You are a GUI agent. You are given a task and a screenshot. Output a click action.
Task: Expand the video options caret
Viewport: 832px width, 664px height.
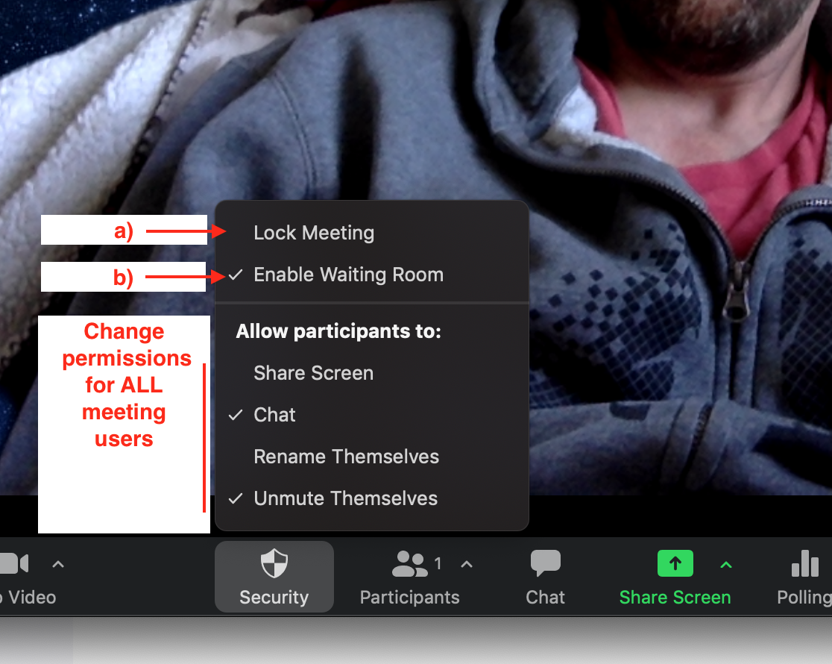point(58,564)
